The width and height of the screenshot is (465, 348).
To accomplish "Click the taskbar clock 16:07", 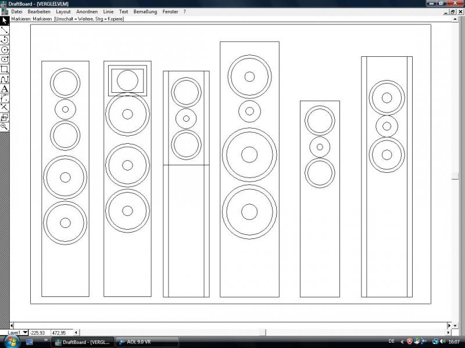I will (454, 342).
